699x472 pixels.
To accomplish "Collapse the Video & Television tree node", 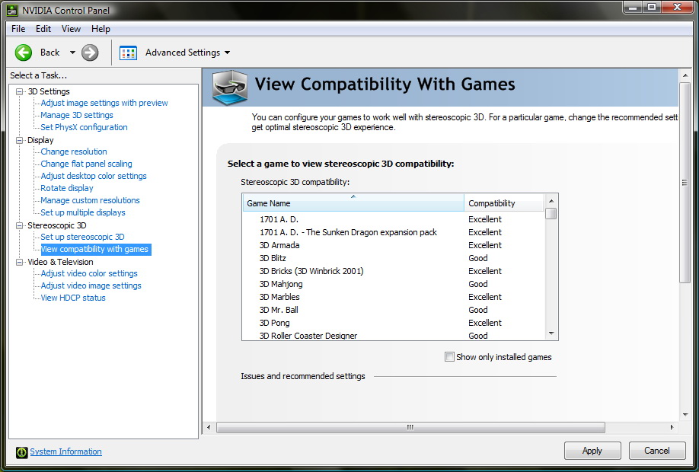I will pos(20,262).
